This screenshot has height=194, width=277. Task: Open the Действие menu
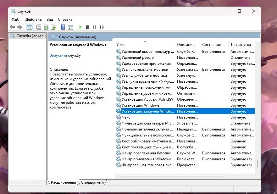coord(33,19)
